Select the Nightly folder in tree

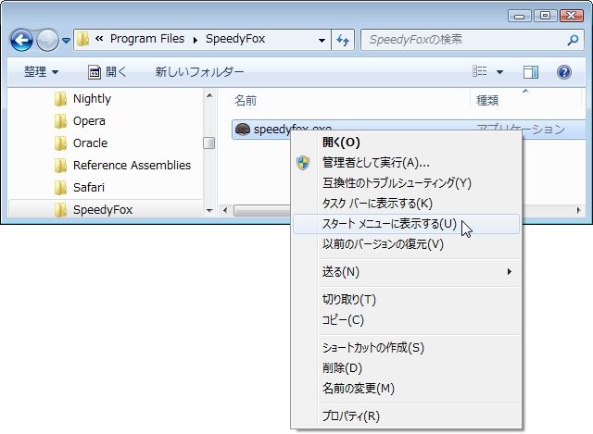click(92, 99)
